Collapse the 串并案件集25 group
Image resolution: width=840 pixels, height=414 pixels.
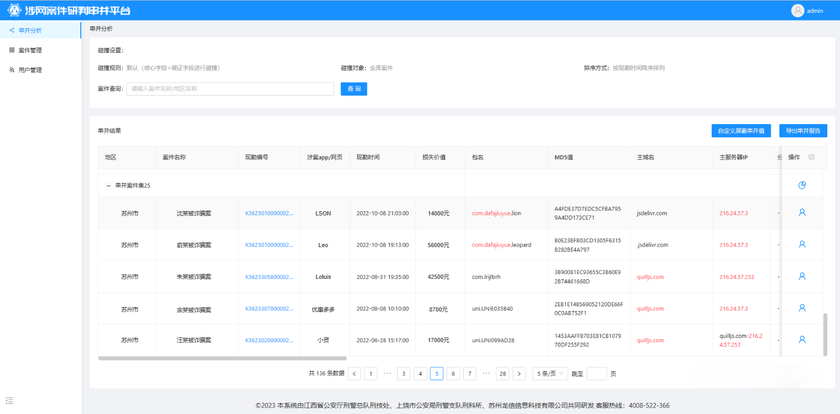109,186
